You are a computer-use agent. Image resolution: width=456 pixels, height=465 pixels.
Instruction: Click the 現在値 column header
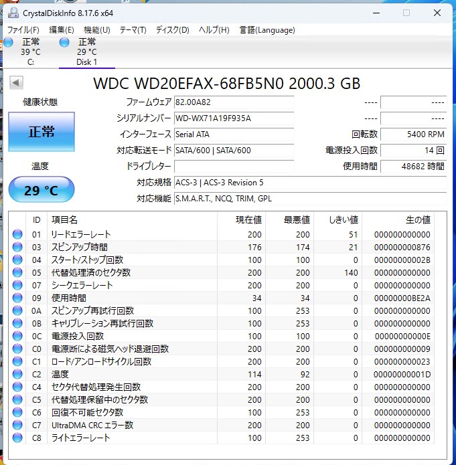tap(249, 220)
